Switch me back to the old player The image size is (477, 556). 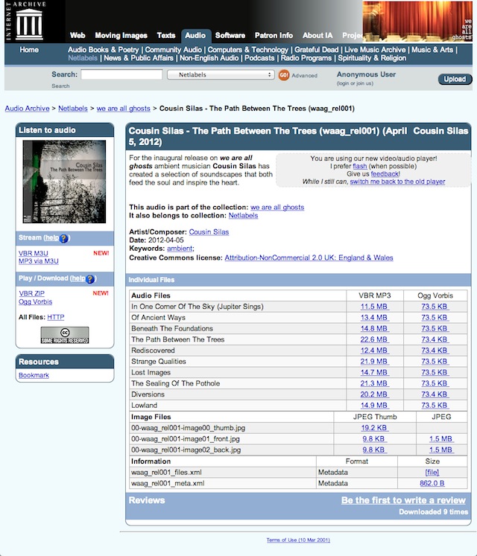click(397, 182)
